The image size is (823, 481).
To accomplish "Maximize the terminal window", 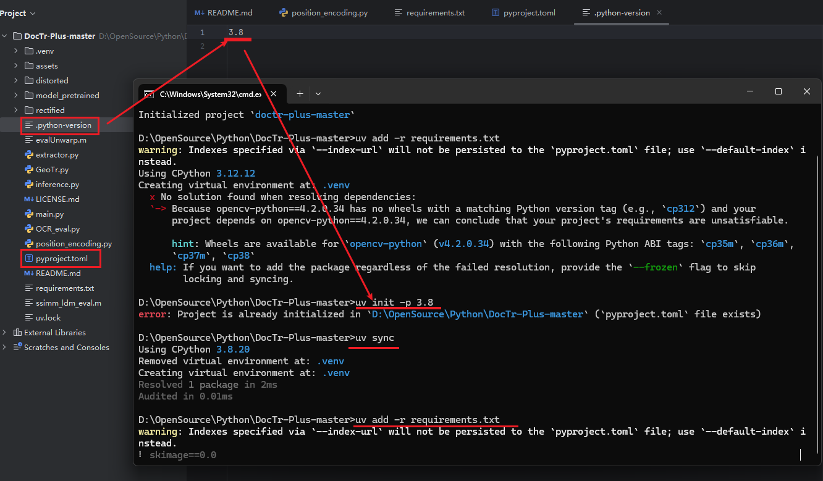I will coord(779,91).
